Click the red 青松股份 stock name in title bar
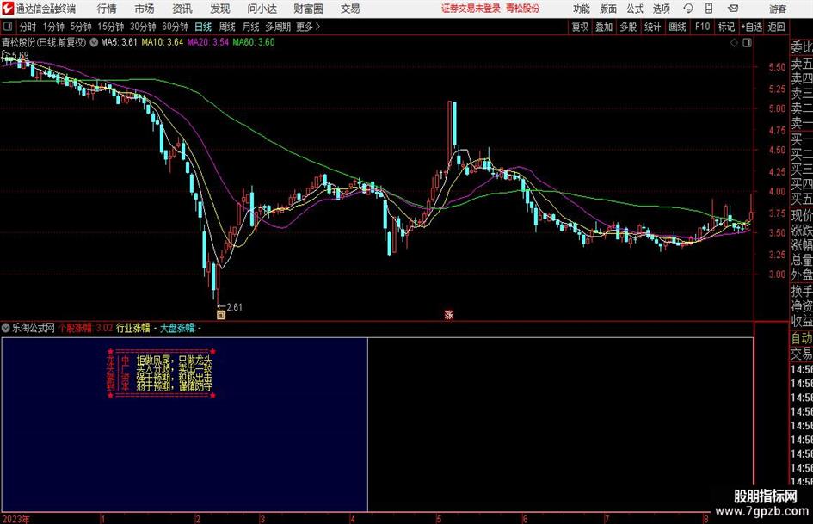Viewport: 813px width, 524px height. click(x=523, y=9)
